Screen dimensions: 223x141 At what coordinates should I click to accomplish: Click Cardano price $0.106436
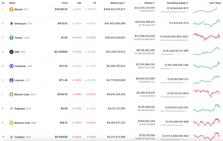tap(61, 137)
